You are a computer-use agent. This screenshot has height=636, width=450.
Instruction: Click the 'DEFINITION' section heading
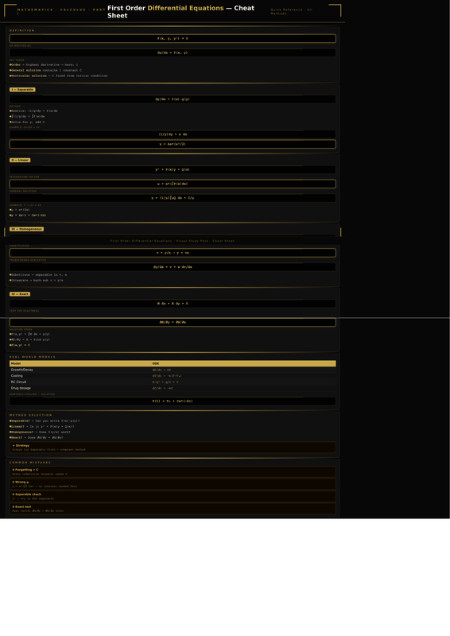(x=22, y=30)
